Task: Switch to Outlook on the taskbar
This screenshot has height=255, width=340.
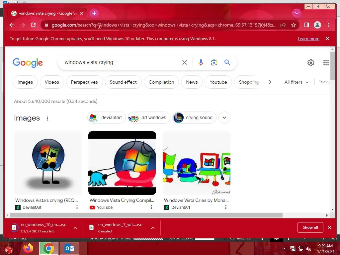Action: pos(70,248)
